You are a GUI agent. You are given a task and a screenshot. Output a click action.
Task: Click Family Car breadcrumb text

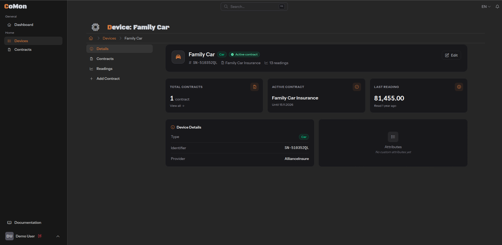click(x=133, y=38)
